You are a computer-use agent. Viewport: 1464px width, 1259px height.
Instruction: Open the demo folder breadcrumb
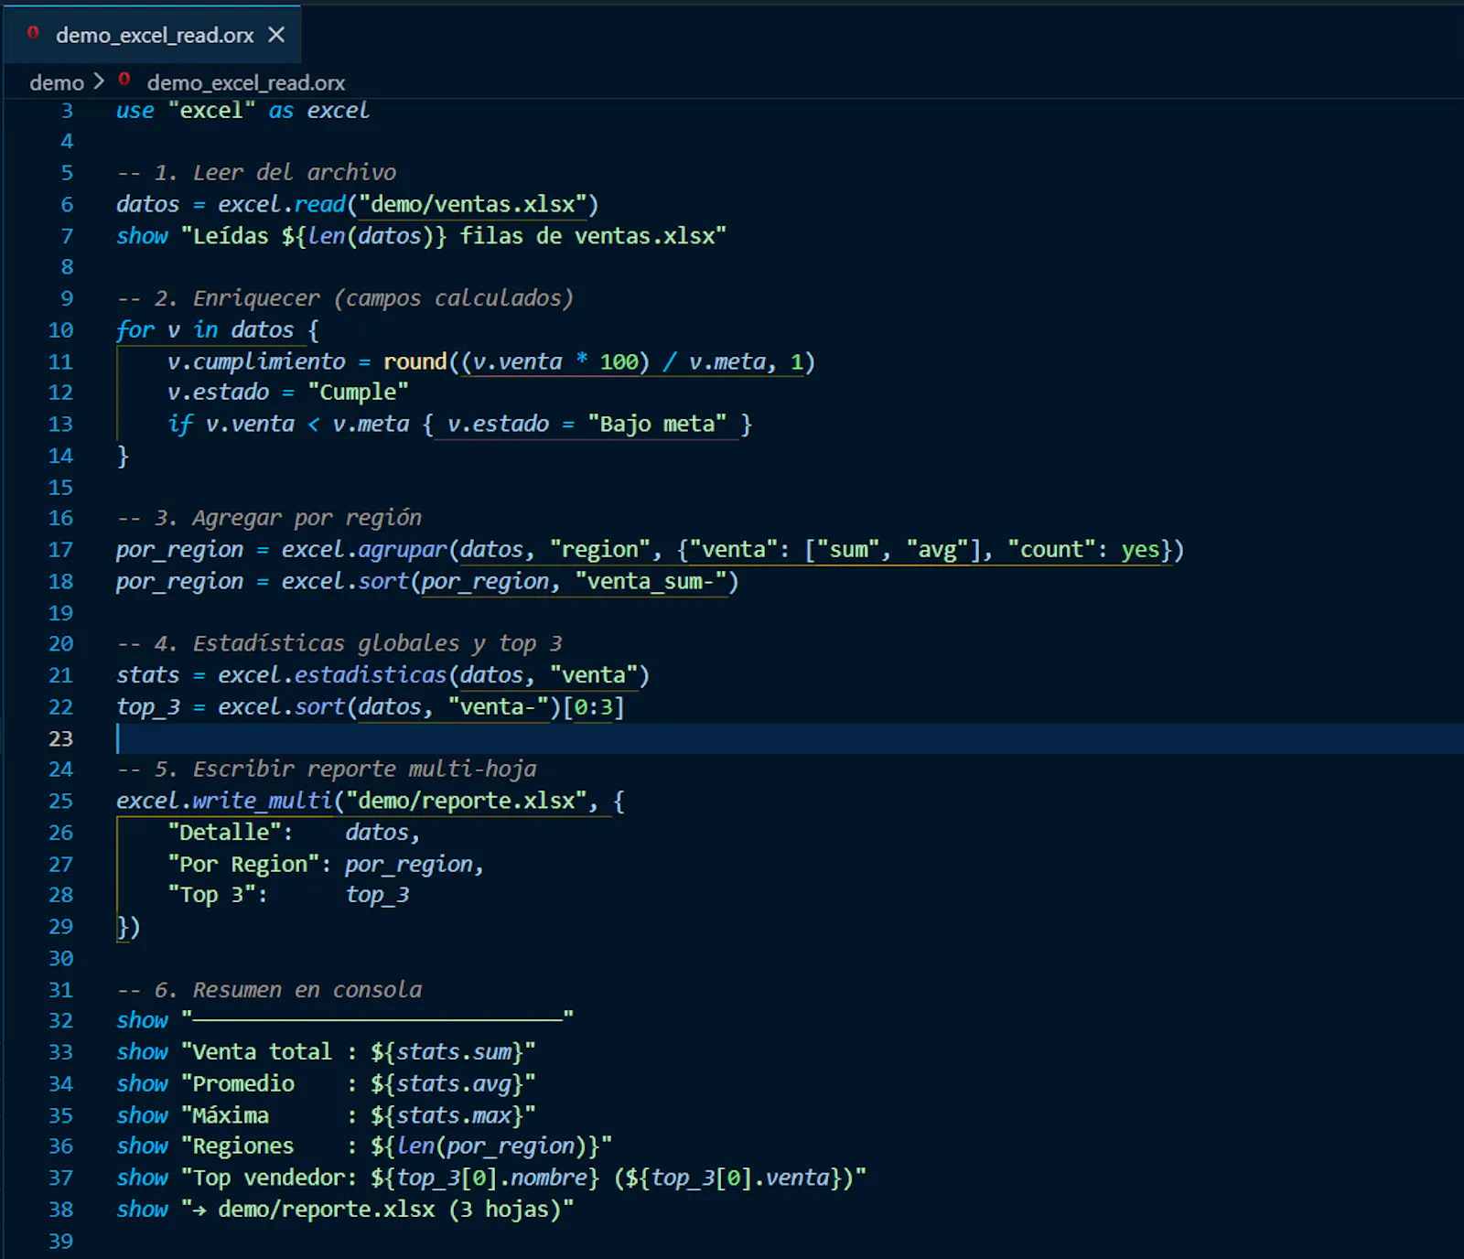click(x=57, y=82)
